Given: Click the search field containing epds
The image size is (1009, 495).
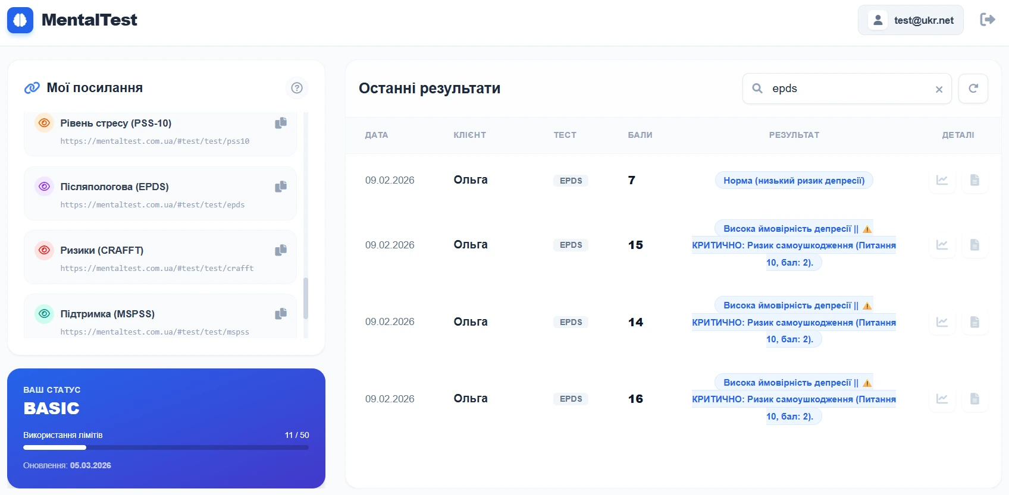Looking at the screenshot, I should pyautogui.click(x=847, y=89).
